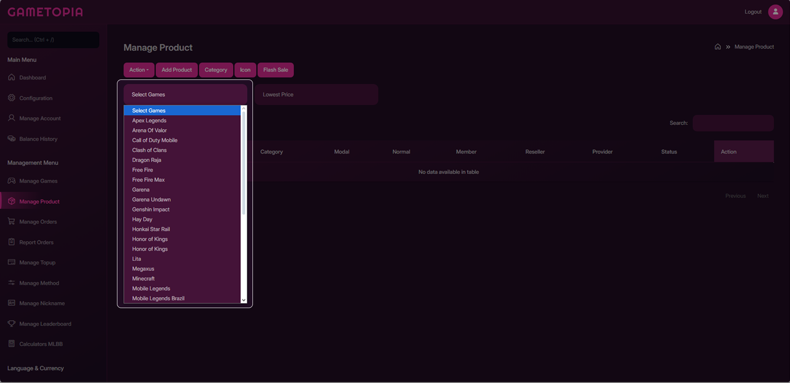Focus the table Search input
The width and height of the screenshot is (790, 383).
coord(733,123)
